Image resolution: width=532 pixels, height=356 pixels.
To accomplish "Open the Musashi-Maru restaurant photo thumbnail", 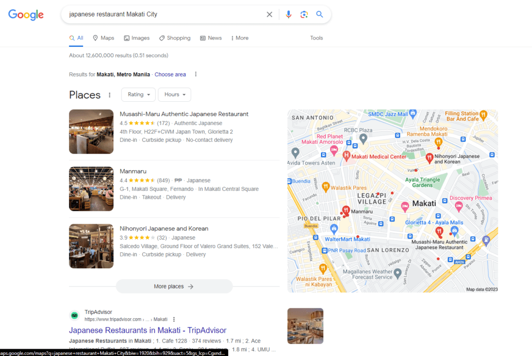I will (x=91, y=132).
